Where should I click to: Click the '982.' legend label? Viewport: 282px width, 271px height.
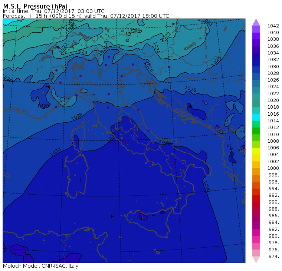(275, 229)
